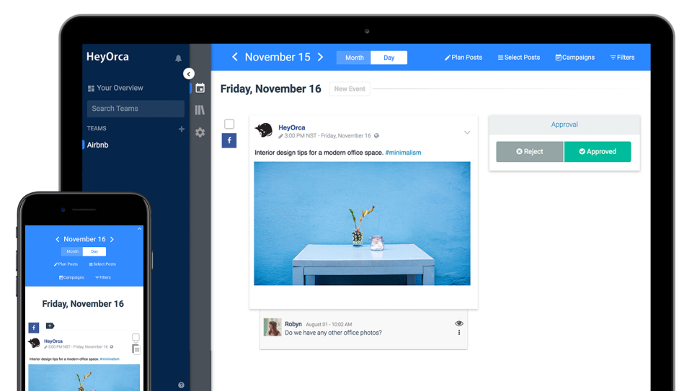Open settings gear icon in the sidebar
Screen dimensions: 692x391
200,132
